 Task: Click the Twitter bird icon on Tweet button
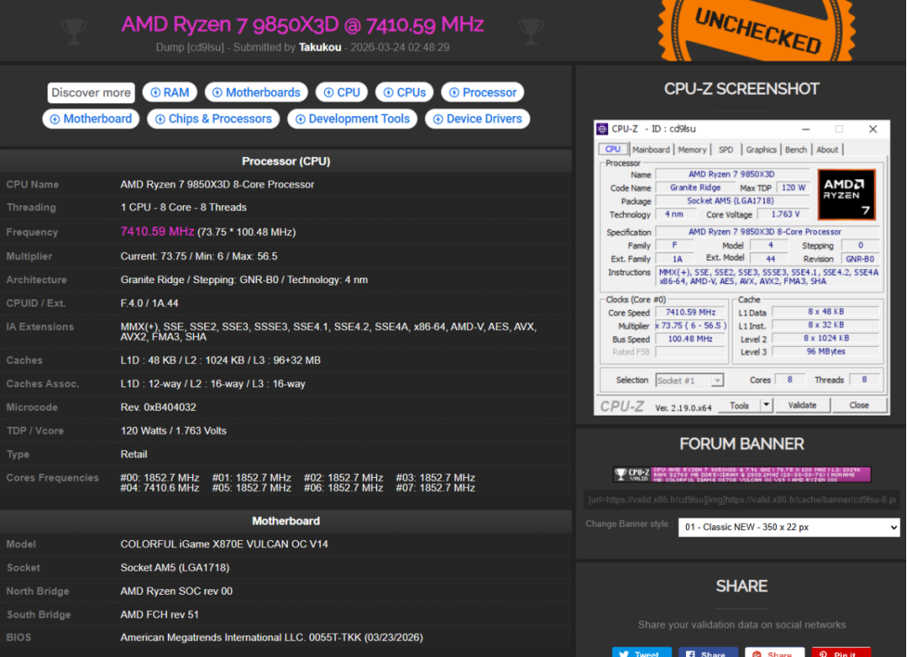[624, 654]
